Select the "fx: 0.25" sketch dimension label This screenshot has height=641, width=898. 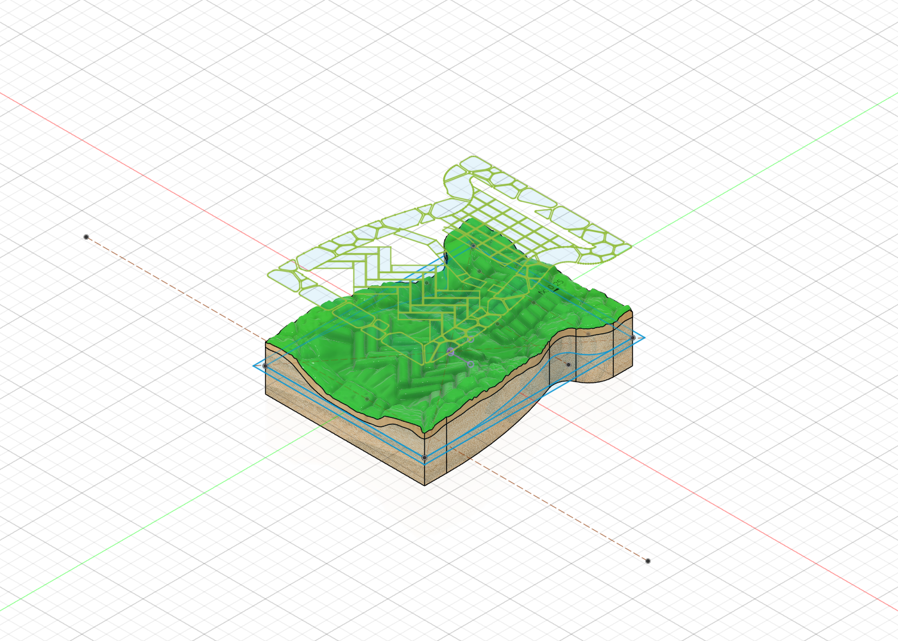coord(551,287)
